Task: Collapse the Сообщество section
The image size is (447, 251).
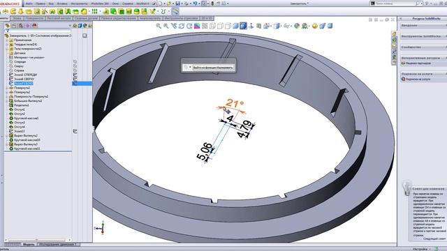Action: point(423,47)
